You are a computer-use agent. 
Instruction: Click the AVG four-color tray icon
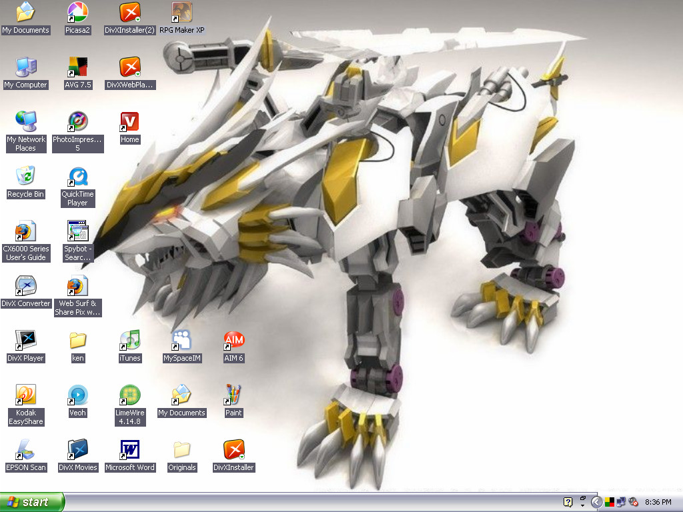coord(610,502)
